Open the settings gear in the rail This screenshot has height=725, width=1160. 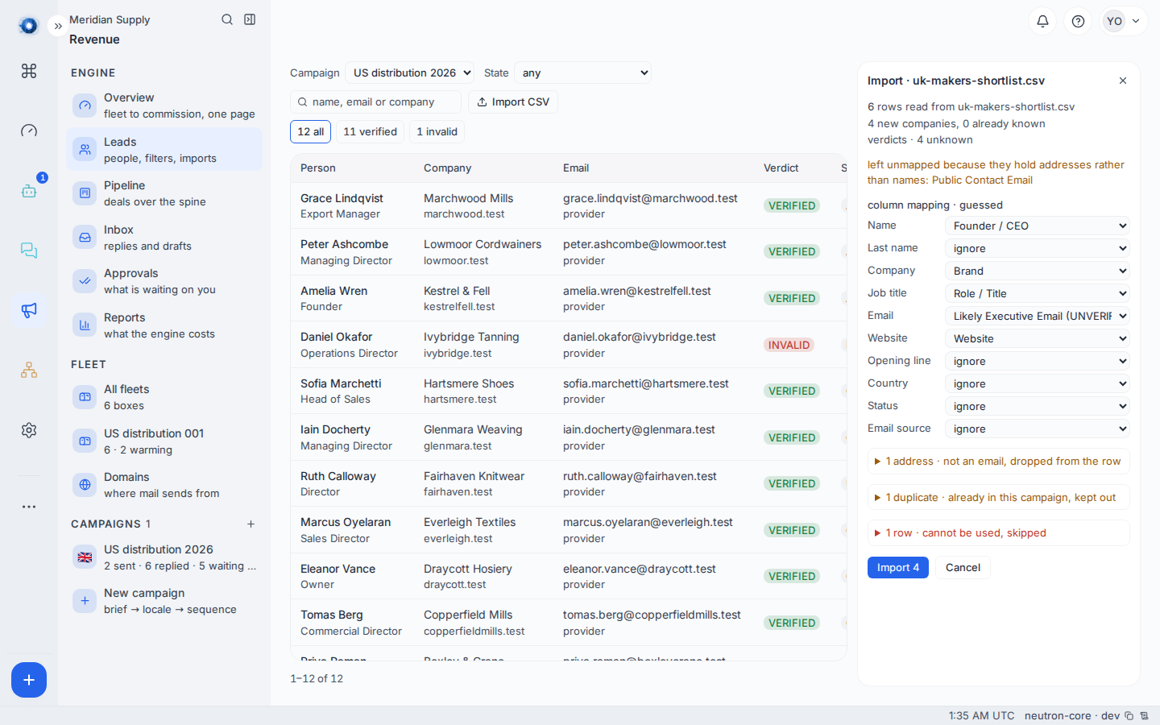[x=29, y=430]
